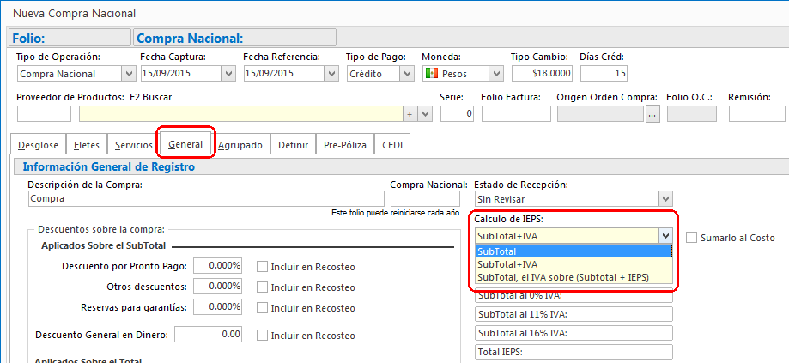Image resolution: width=789 pixels, height=363 pixels.
Task: Open the Tipo de Operación dropdown
Action: pos(129,74)
